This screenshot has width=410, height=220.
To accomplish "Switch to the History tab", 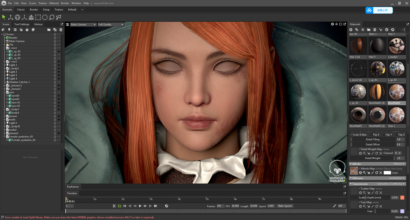I will tap(39, 24).
